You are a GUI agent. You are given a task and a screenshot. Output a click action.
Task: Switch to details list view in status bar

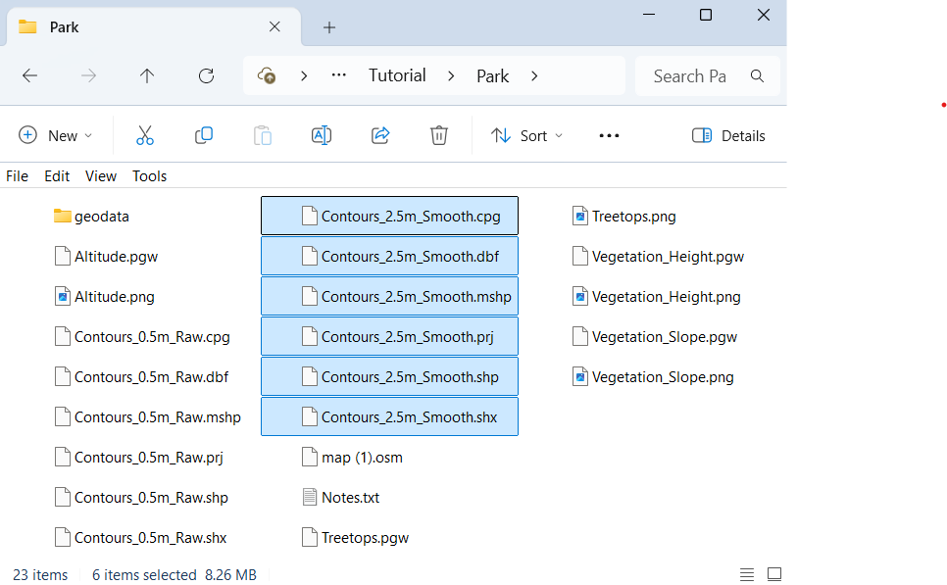point(747,574)
